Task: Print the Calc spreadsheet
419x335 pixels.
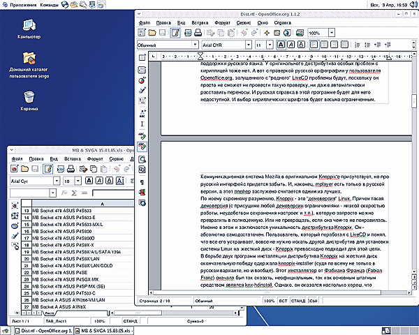Action: pos(71,169)
